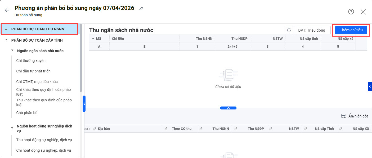Collapse Nguồn ngân sách nhà nước group
372x158 pixels.
point(12,51)
